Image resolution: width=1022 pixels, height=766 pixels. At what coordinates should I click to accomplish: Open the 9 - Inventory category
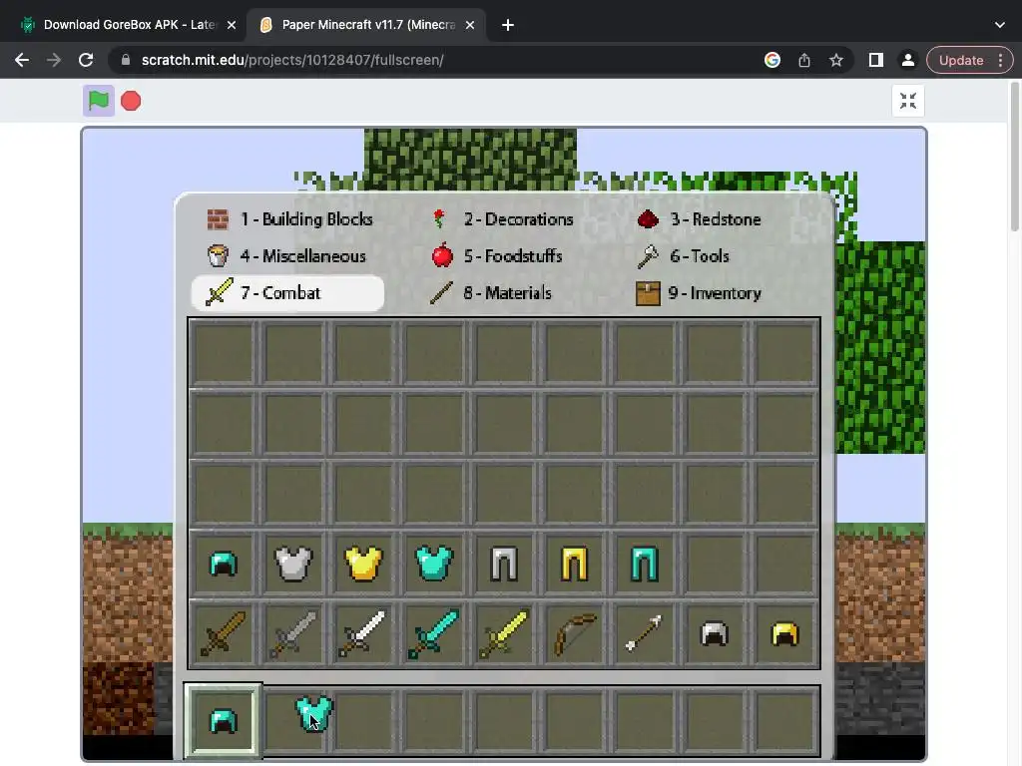[x=699, y=293]
